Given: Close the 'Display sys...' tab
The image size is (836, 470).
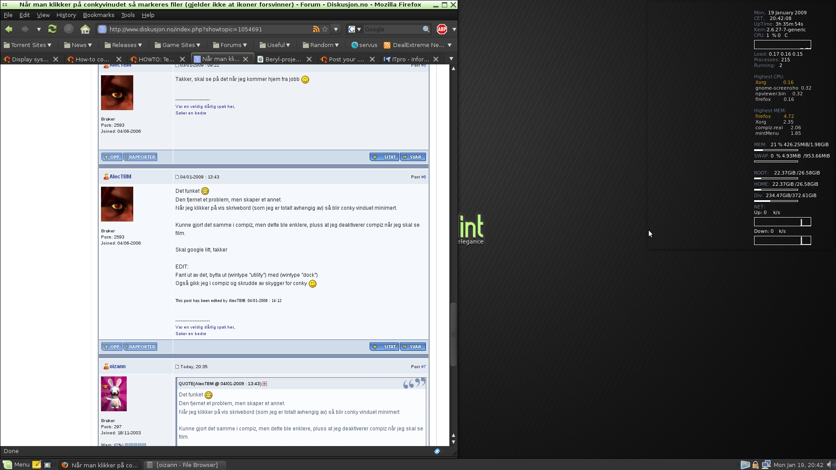Looking at the screenshot, I should click(56, 59).
